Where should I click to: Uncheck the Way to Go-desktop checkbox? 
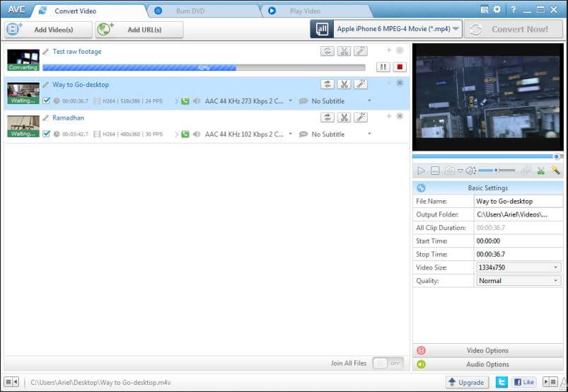click(46, 101)
